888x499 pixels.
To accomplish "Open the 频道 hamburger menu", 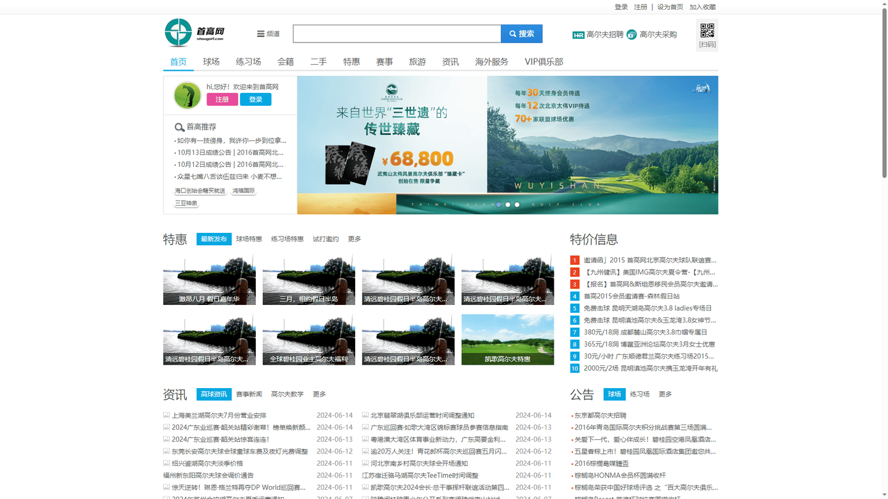I will tap(268, 34).
